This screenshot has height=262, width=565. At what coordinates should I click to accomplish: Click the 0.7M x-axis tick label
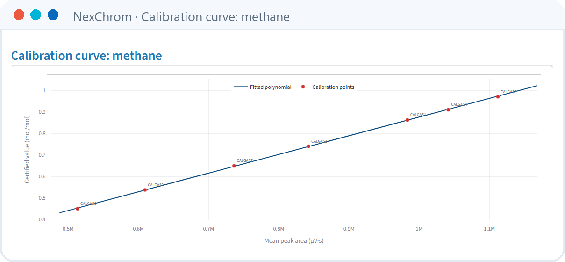point(208,229)
